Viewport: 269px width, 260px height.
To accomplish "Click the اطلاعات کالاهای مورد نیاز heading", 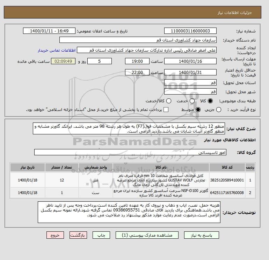I will (230, 140).
